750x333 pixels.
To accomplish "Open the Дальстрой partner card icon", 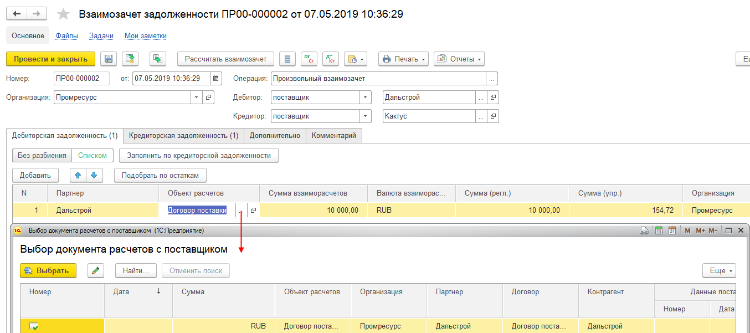I will (493, 97).
